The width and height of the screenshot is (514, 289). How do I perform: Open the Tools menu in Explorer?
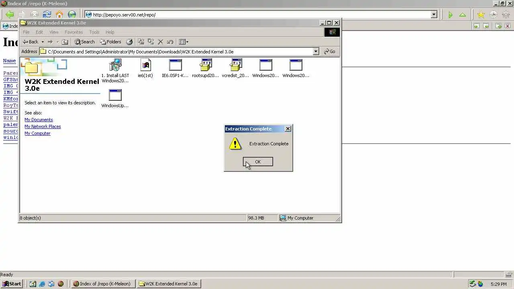tap(94, 32)
